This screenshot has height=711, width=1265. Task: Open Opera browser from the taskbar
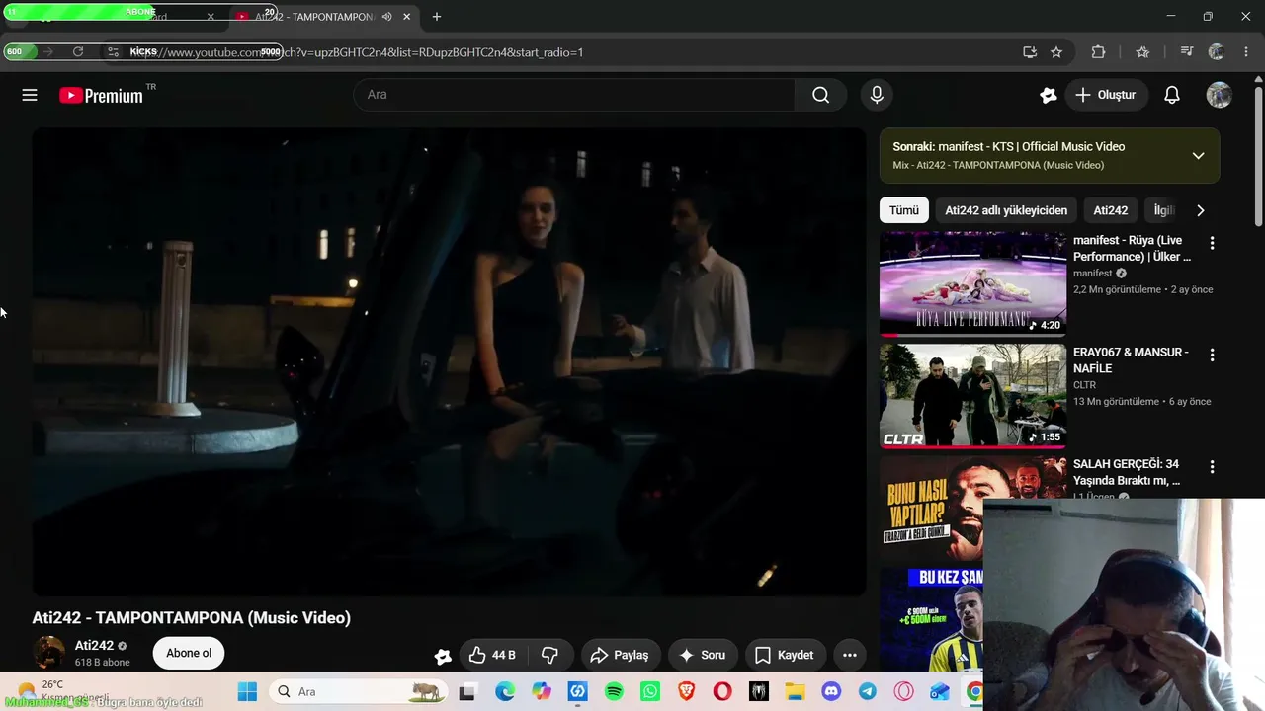tap(722, 692)
